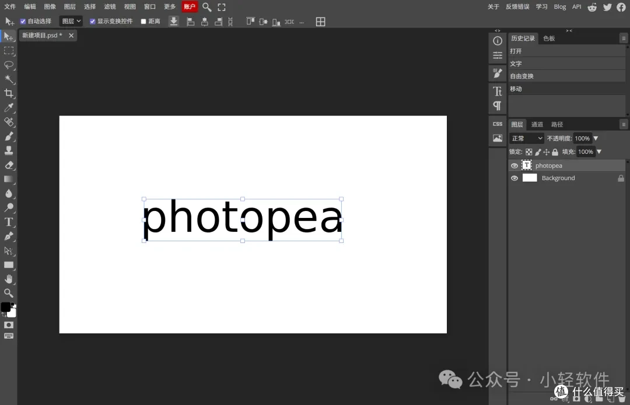Hide the photopea text layer
Image resolution: width=630 pixels, height=405 pixels.
pyautogui.click(x=514, y=165)
